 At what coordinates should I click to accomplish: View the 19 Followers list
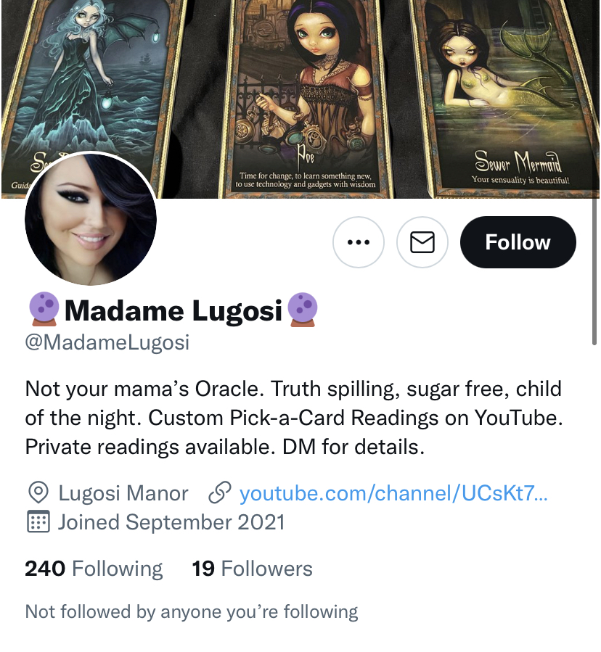pyautogui.click(x=252, y=569)
